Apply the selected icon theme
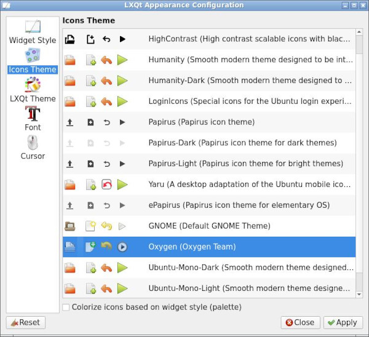Screen dimensions: 369x337 click(343, 322)
